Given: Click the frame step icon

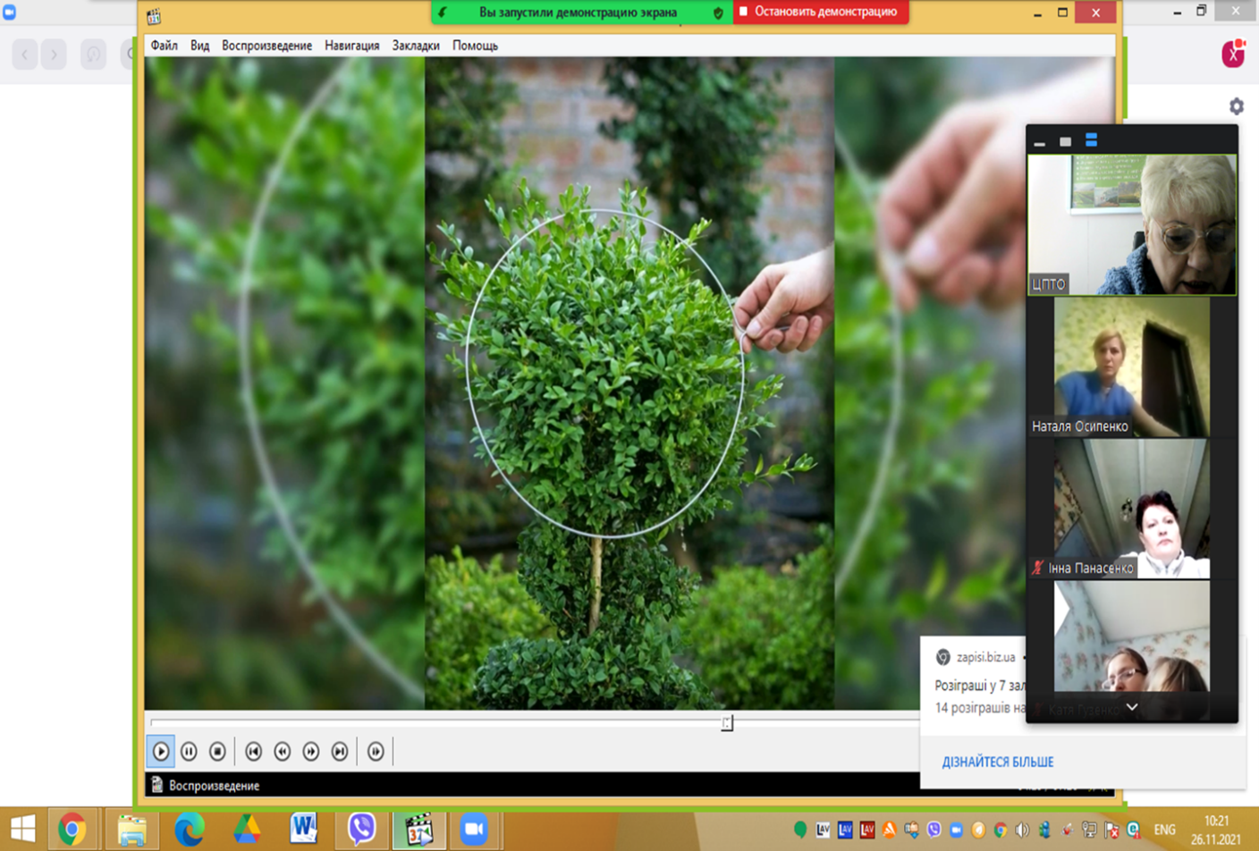Looking at the screenshot, I should (x=376, y=752).
